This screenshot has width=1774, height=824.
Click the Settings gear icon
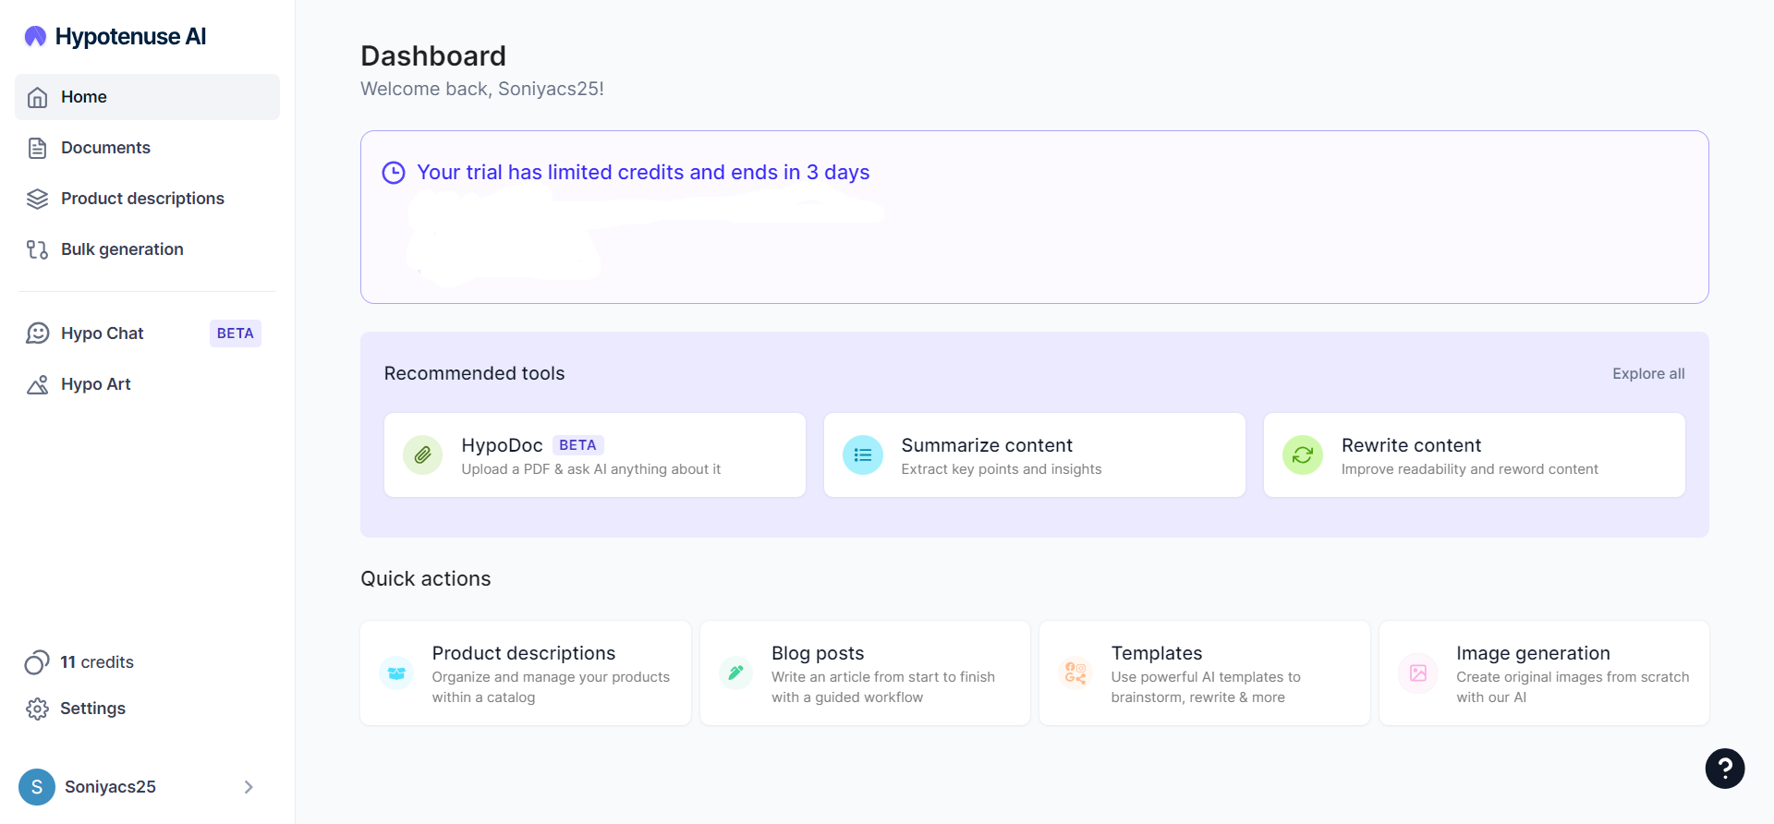[x=37, y=709]
